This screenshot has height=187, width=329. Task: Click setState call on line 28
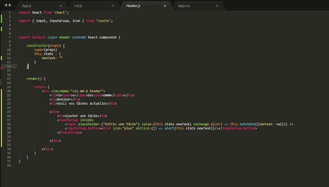click(x=247, y=124)
